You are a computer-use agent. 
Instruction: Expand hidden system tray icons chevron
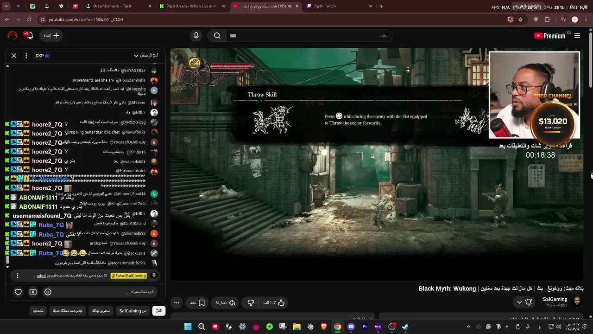[468, 327]
